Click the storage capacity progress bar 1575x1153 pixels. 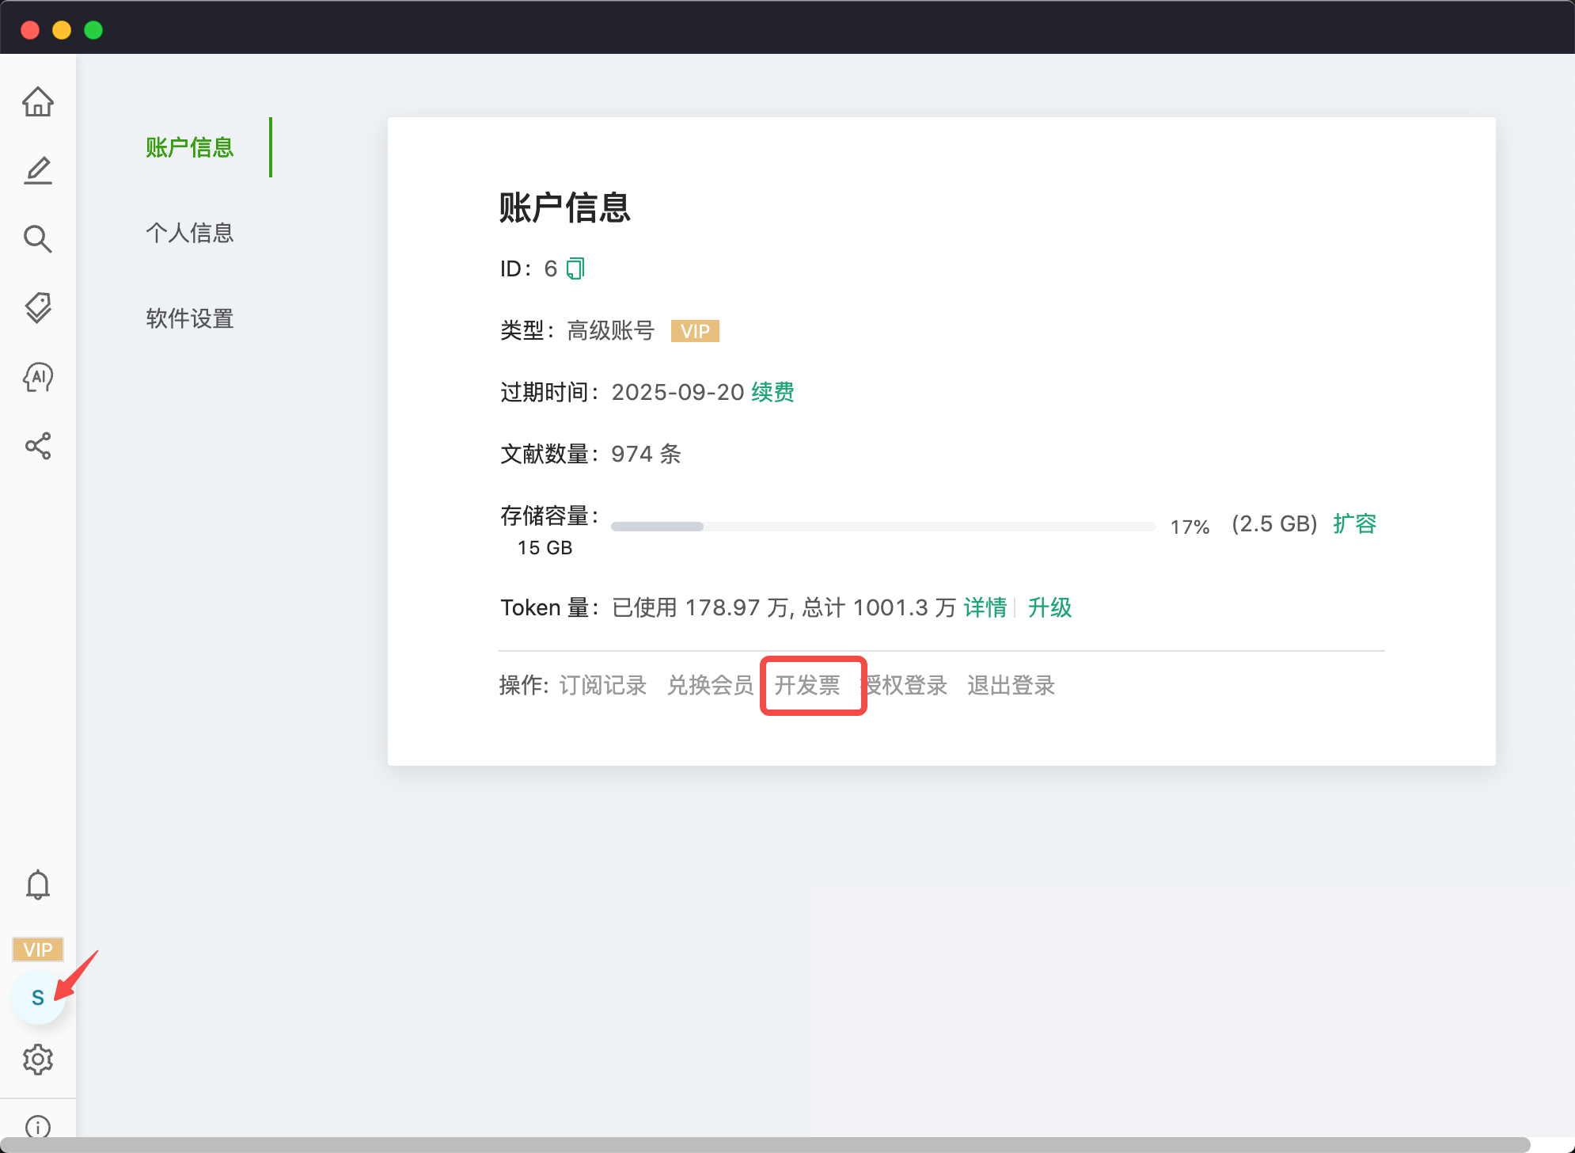tap(883, 527)
